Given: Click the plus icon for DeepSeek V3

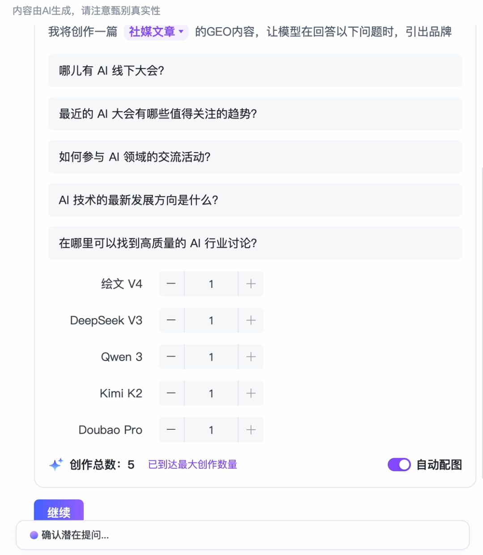Looking at the screenshot, I should (x=250, y=320).
